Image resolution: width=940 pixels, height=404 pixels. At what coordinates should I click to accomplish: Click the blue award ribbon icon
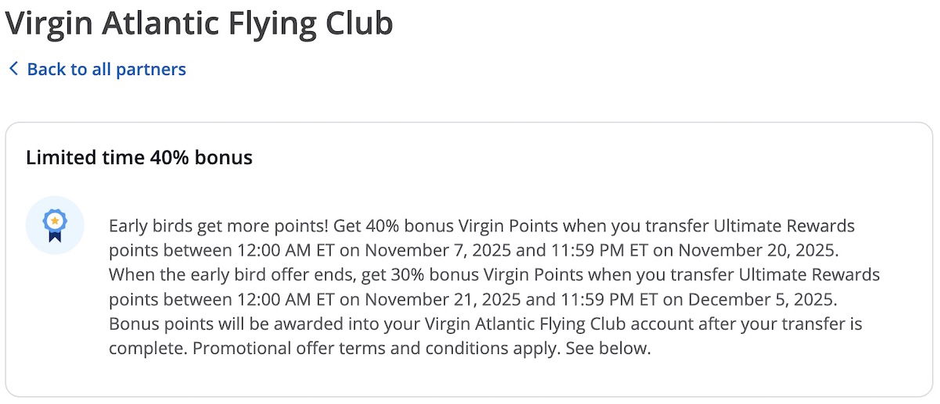54,225
